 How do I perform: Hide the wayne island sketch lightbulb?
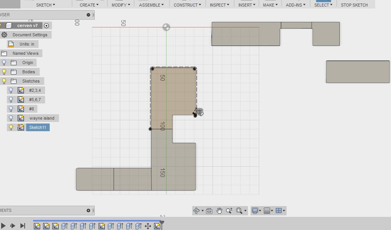tap(10, 118)
